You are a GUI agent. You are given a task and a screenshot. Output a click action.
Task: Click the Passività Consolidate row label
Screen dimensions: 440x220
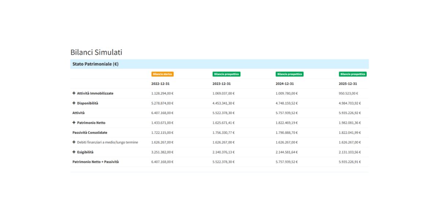point(90,132)
